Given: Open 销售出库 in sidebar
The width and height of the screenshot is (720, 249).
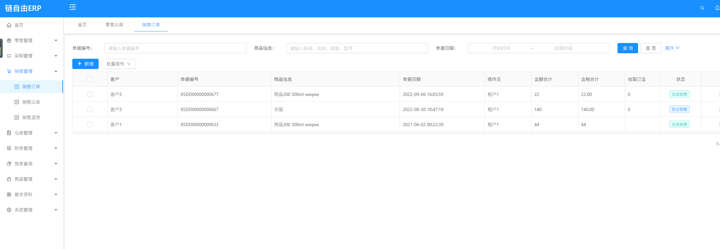Looking at the screenshot, I should click(31, 102).
